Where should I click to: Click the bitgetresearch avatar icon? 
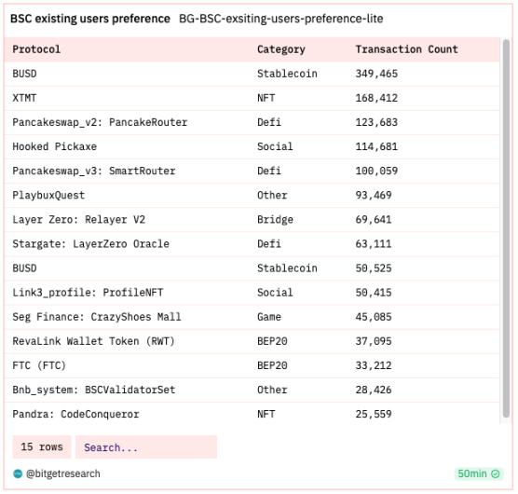[x=18, y=473]
